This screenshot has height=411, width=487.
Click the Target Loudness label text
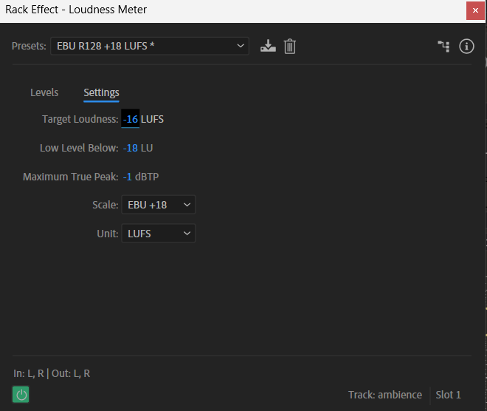(80, 119)
